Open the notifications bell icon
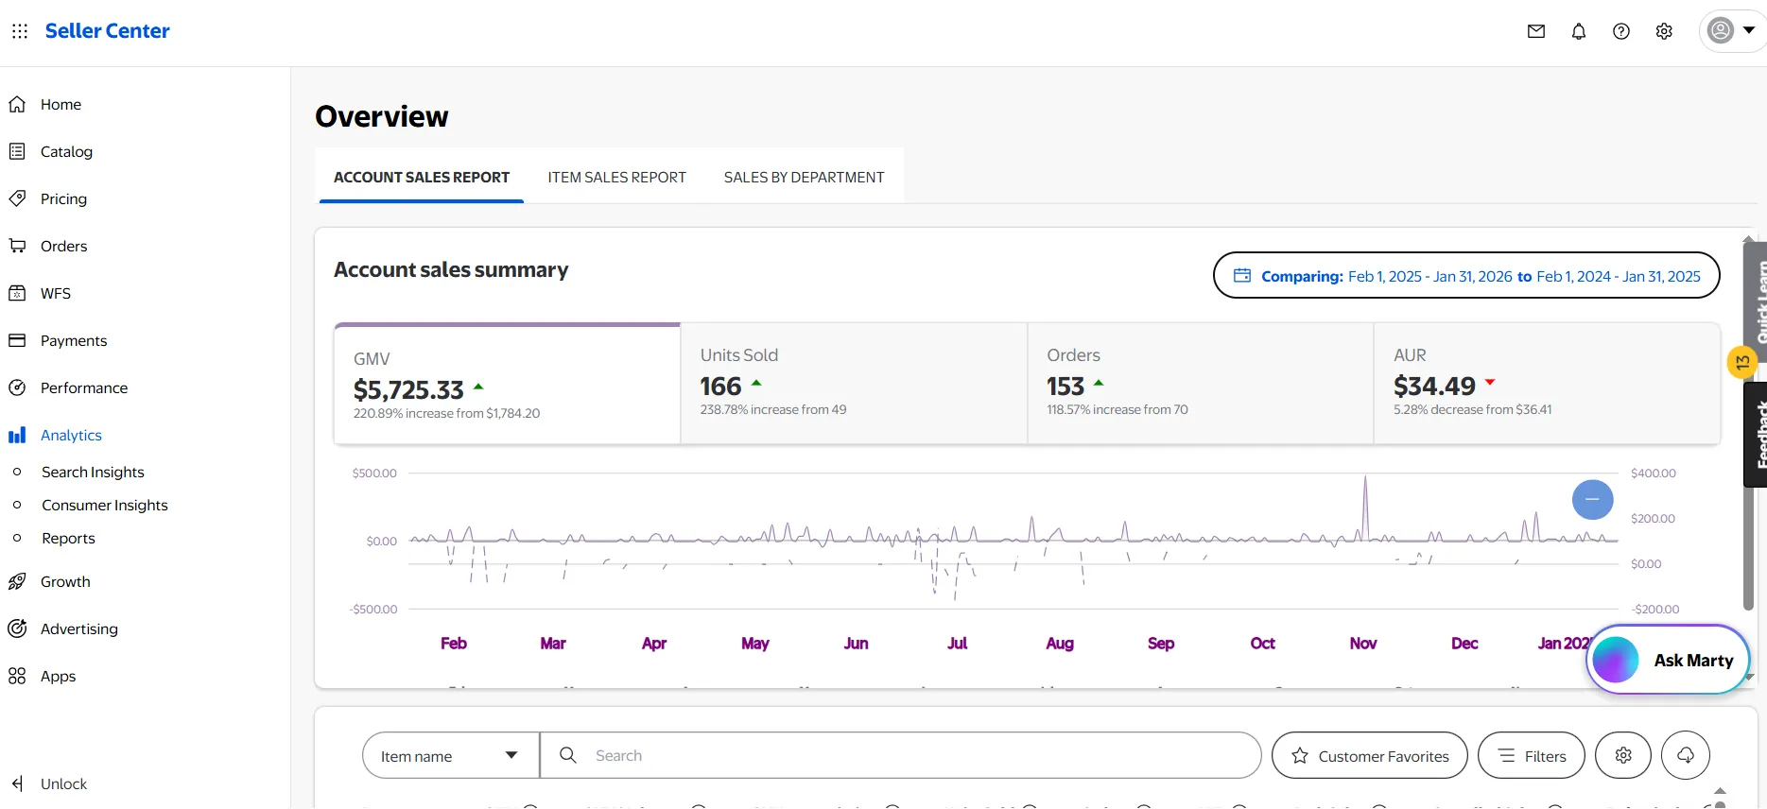 (x=1579, y=31)
